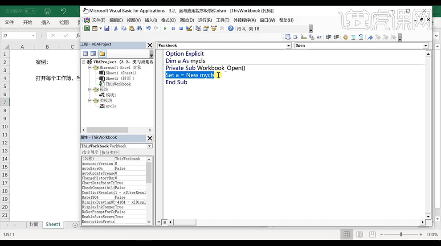
Task: Click the Find binoculars icon
Action: pos(139,29)
